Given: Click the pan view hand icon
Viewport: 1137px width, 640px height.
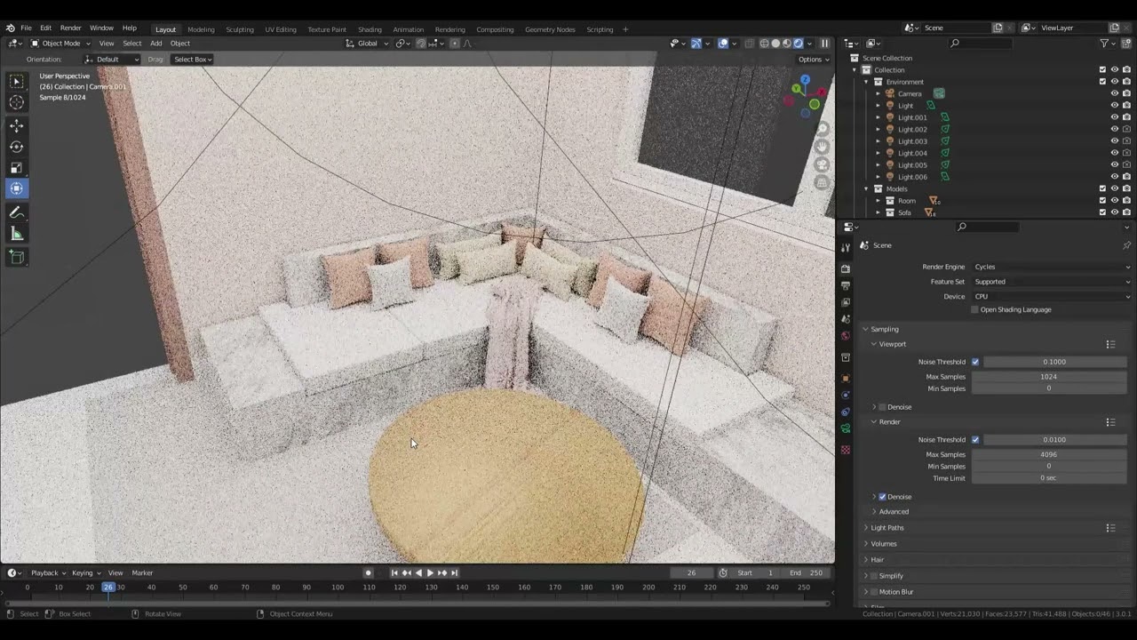Looking at the screenshot, I should pos(823,147).
